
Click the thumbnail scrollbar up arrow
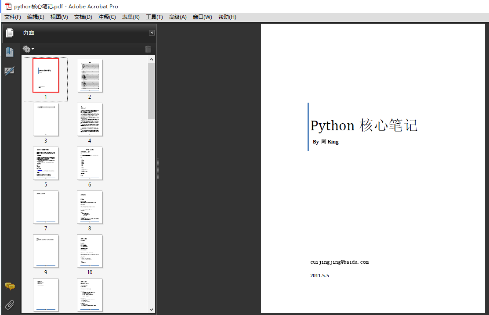point(151,59)
